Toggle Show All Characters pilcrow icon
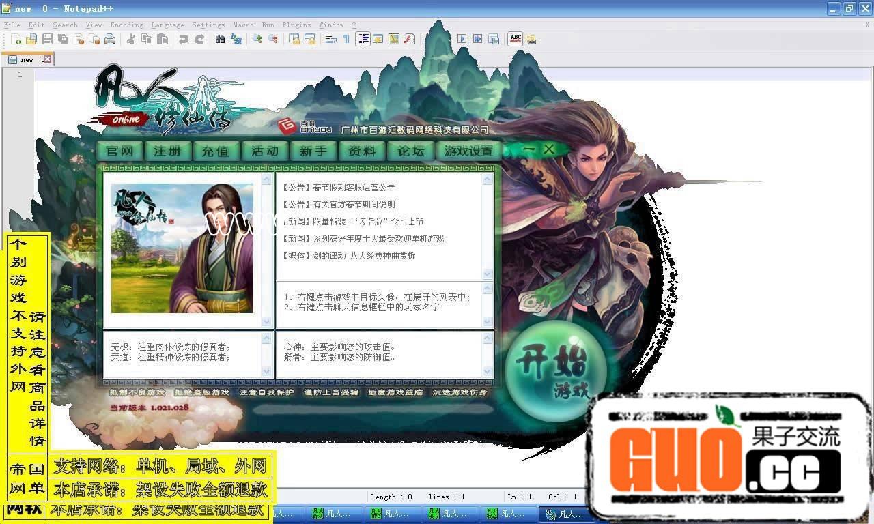This screenshot has height=524, width=874. point(346,39)
